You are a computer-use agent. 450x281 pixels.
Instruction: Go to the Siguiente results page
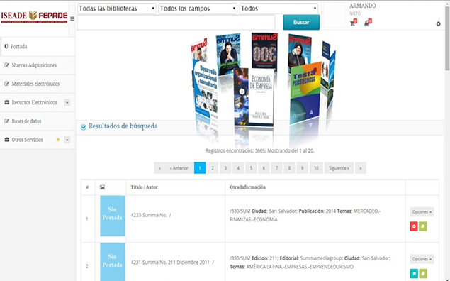tap(339, 168)
